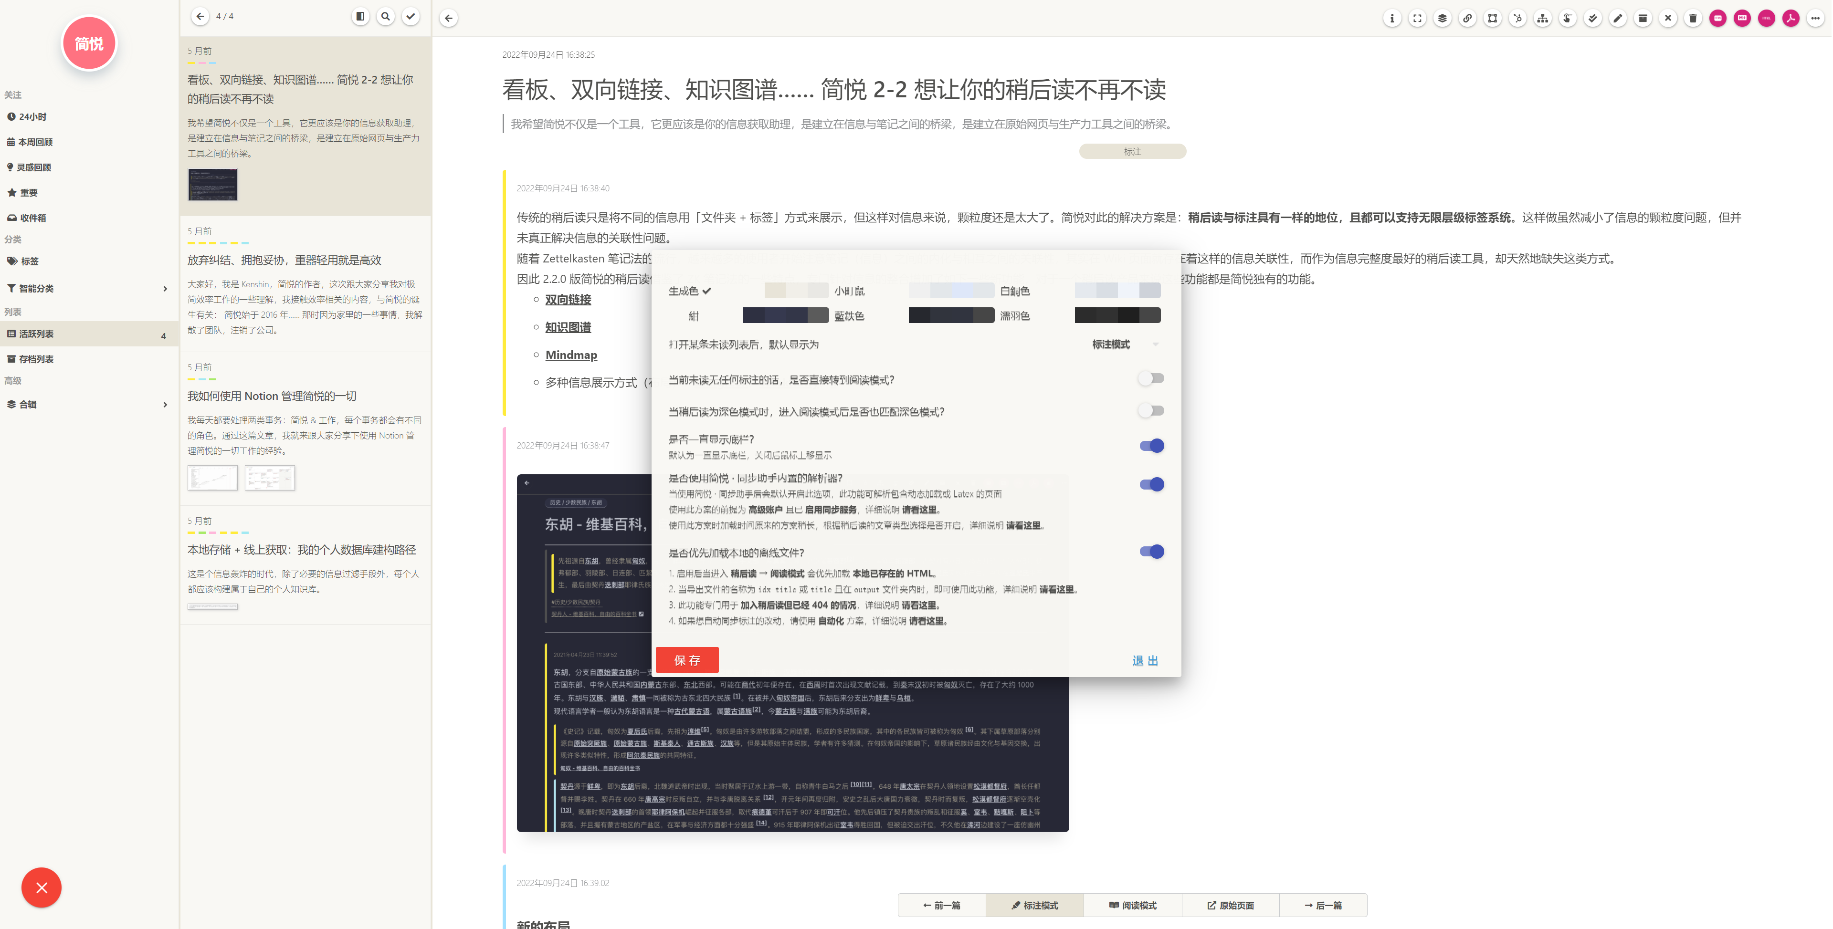The image size is (1833, 929).
Task: Open the knowledge graph sitemap icon
Action: point(1542,19)
